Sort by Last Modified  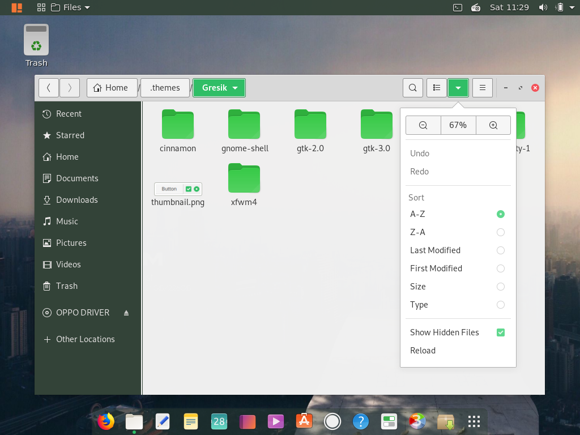click(x=458, y=250)
